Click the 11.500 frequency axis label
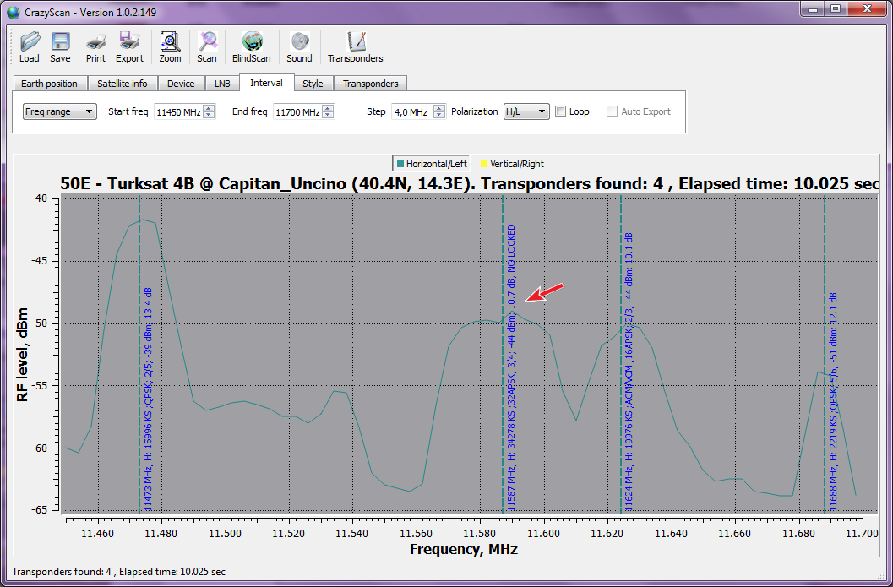Image resolution: width=893 pixels, height=587 pixels. pos(225,534)
